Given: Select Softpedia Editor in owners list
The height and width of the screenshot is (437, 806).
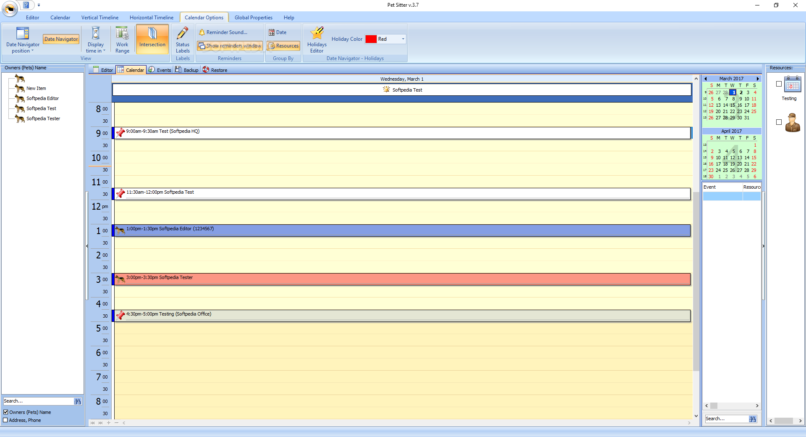Looking at the screenshot, I should pos(42,98).
